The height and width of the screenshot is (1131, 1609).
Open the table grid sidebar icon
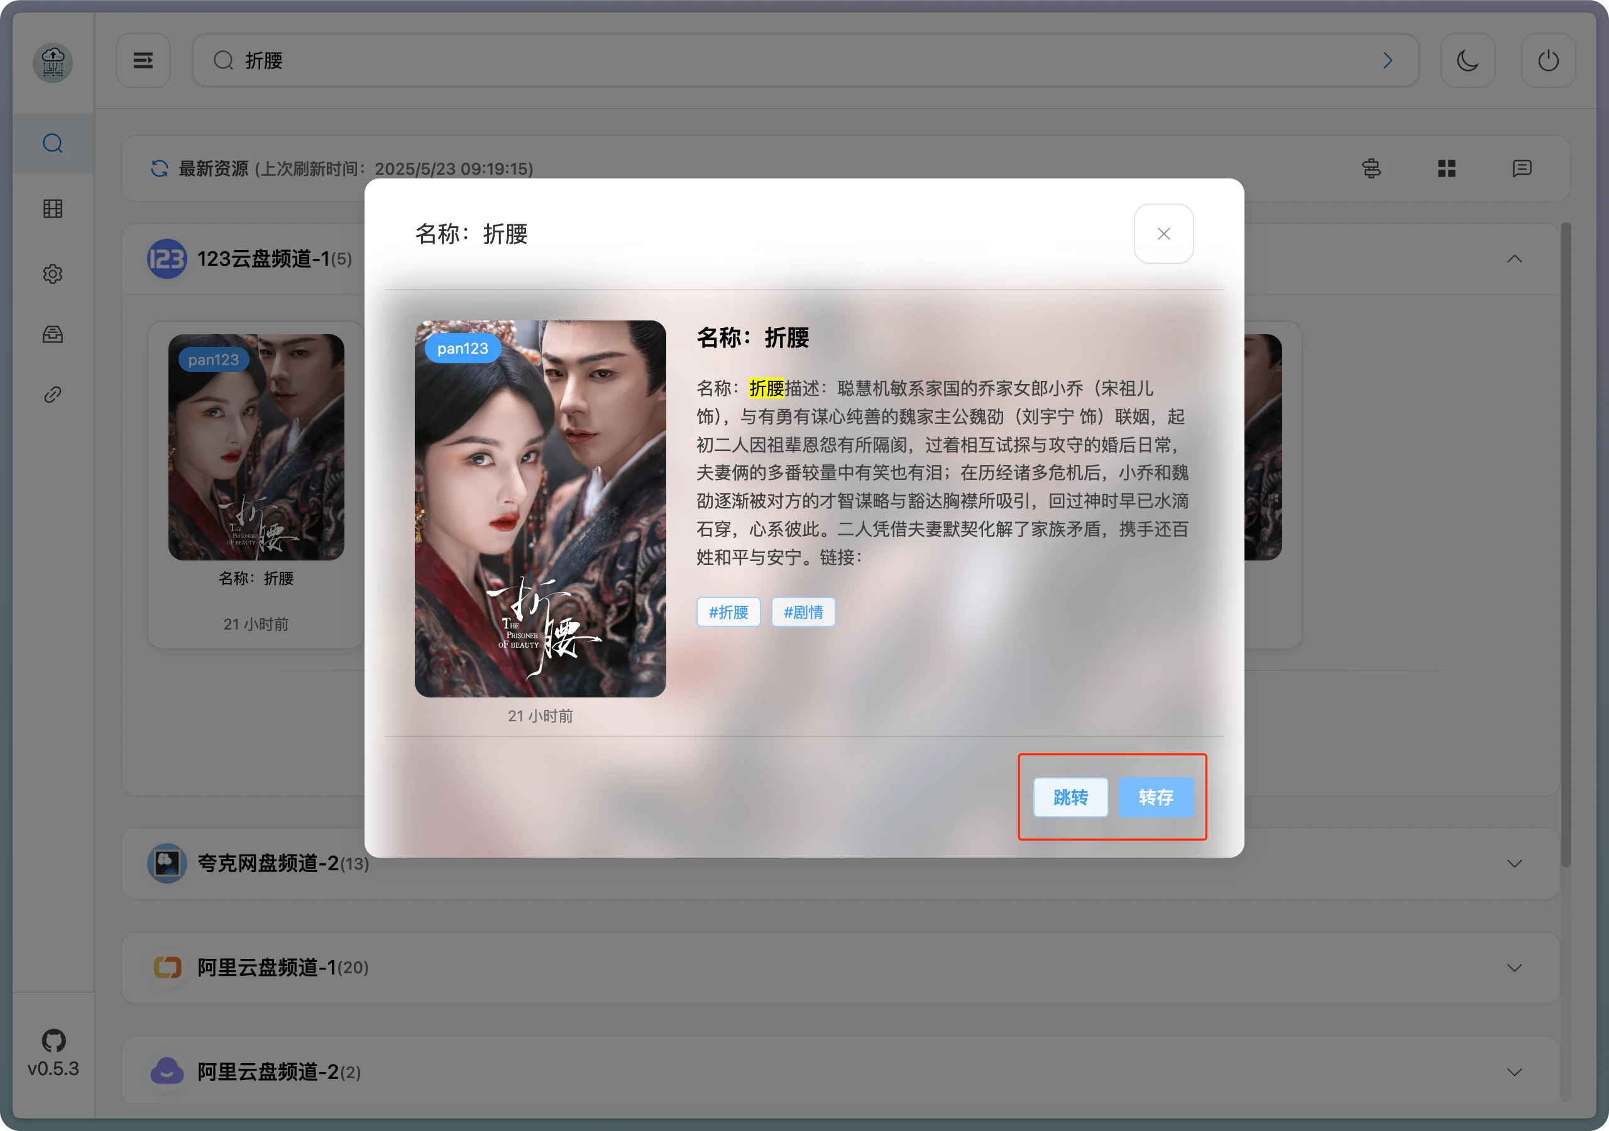tap(53, 208)
